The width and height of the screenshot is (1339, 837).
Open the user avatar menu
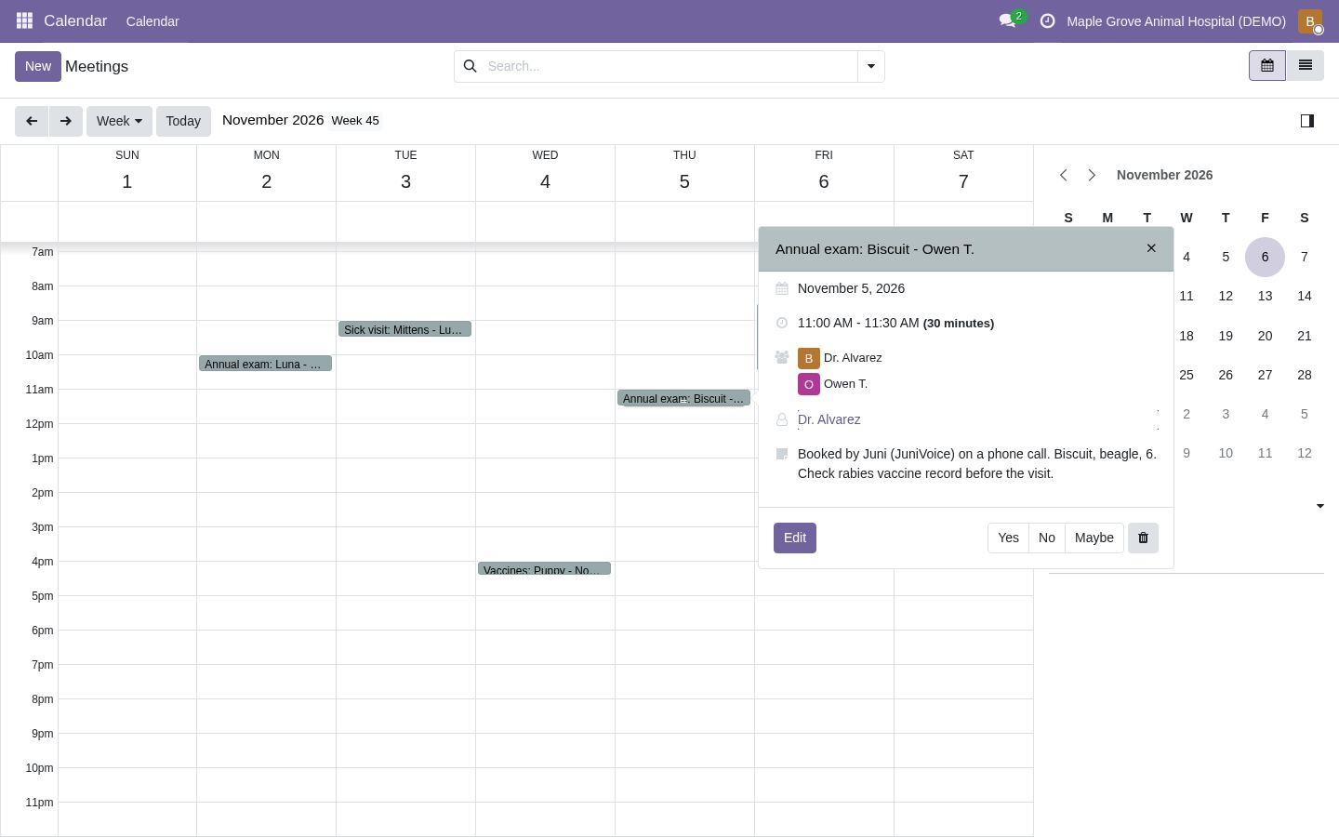(1310, 20)
